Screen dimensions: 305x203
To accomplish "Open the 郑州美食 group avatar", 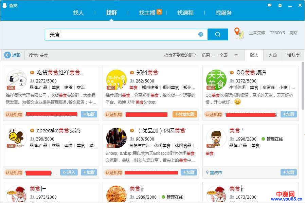I will (x=116, y=80).
